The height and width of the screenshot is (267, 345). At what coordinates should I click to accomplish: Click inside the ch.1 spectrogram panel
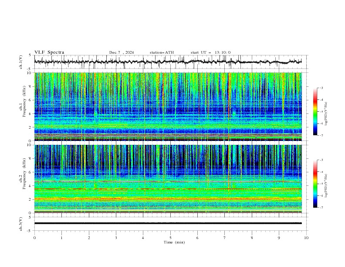pos(168,106)
